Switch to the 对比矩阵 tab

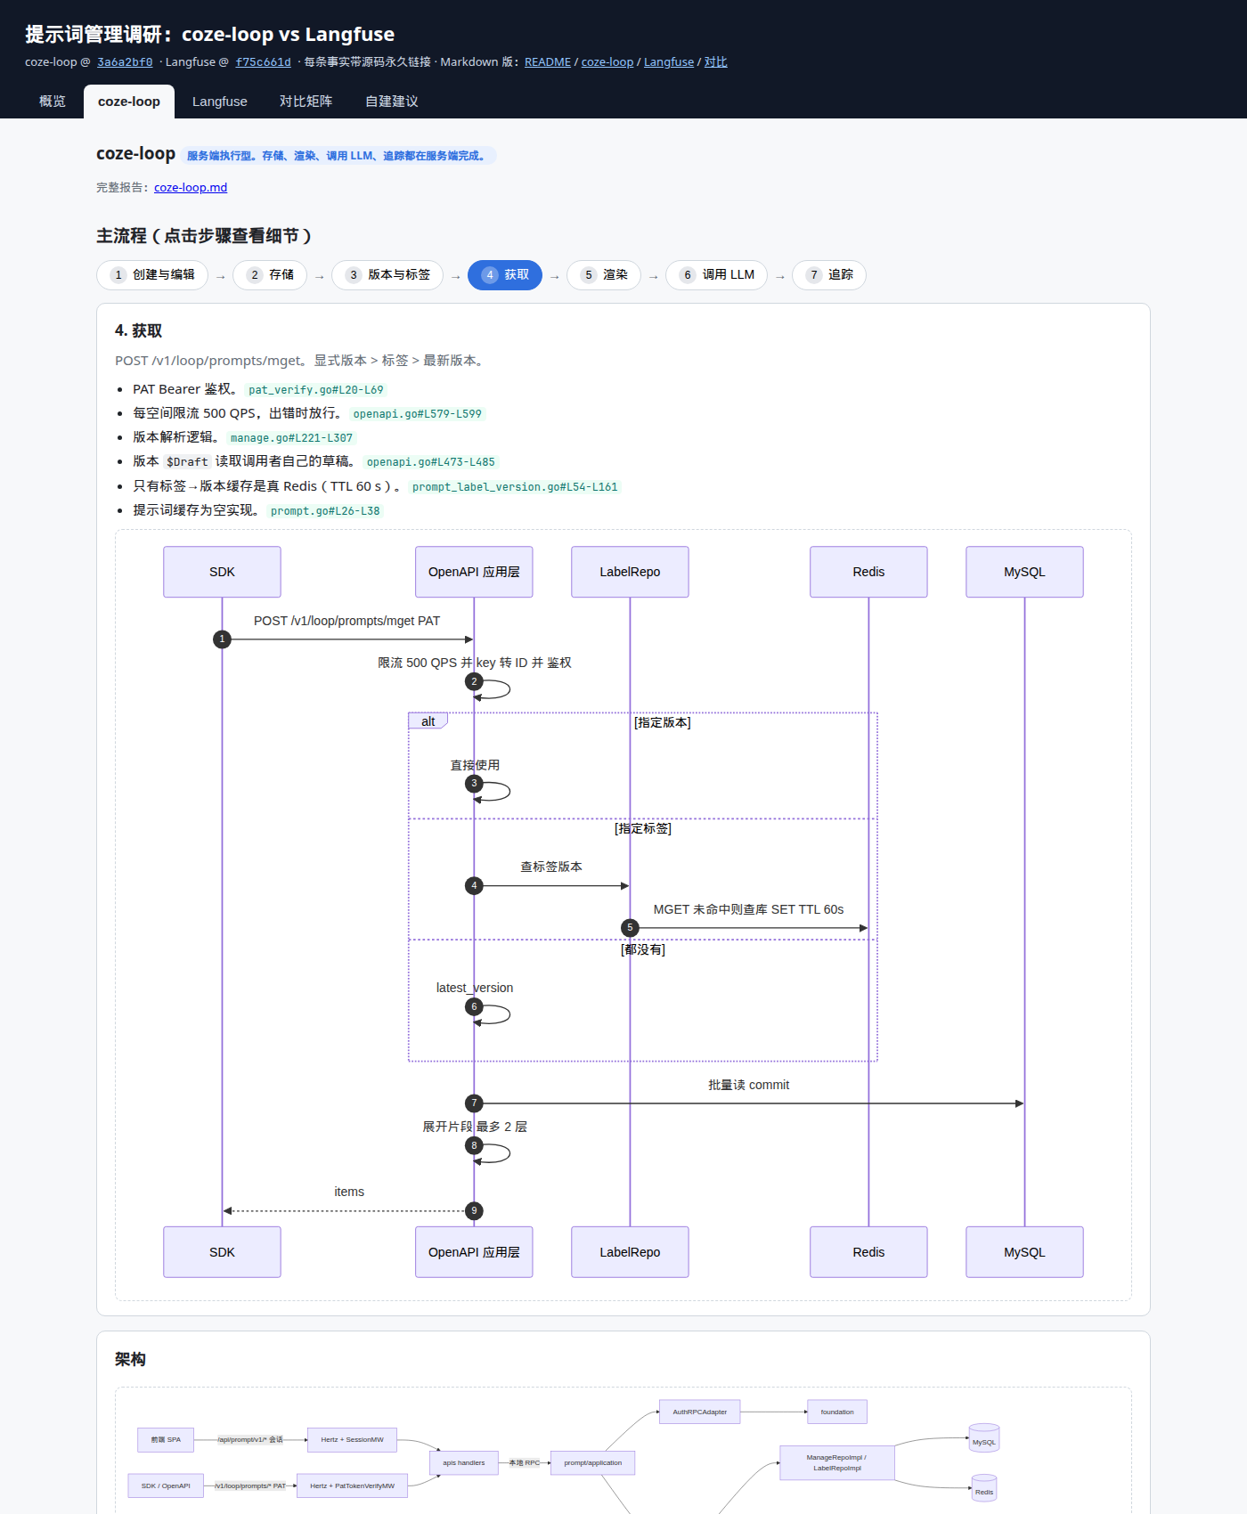pos(306,102)
